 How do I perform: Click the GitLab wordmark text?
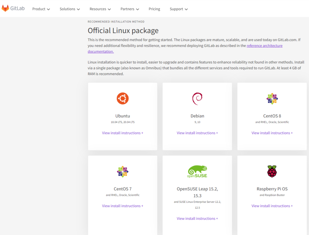tap(17, 8)
